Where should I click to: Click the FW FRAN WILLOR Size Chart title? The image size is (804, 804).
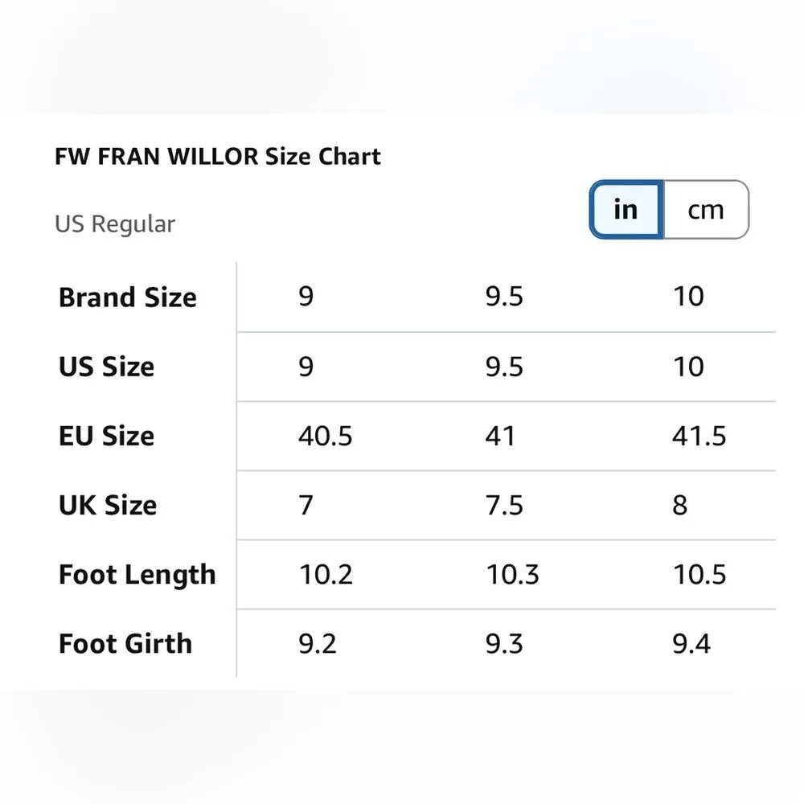pyautogui.click(x=218, y=156)
